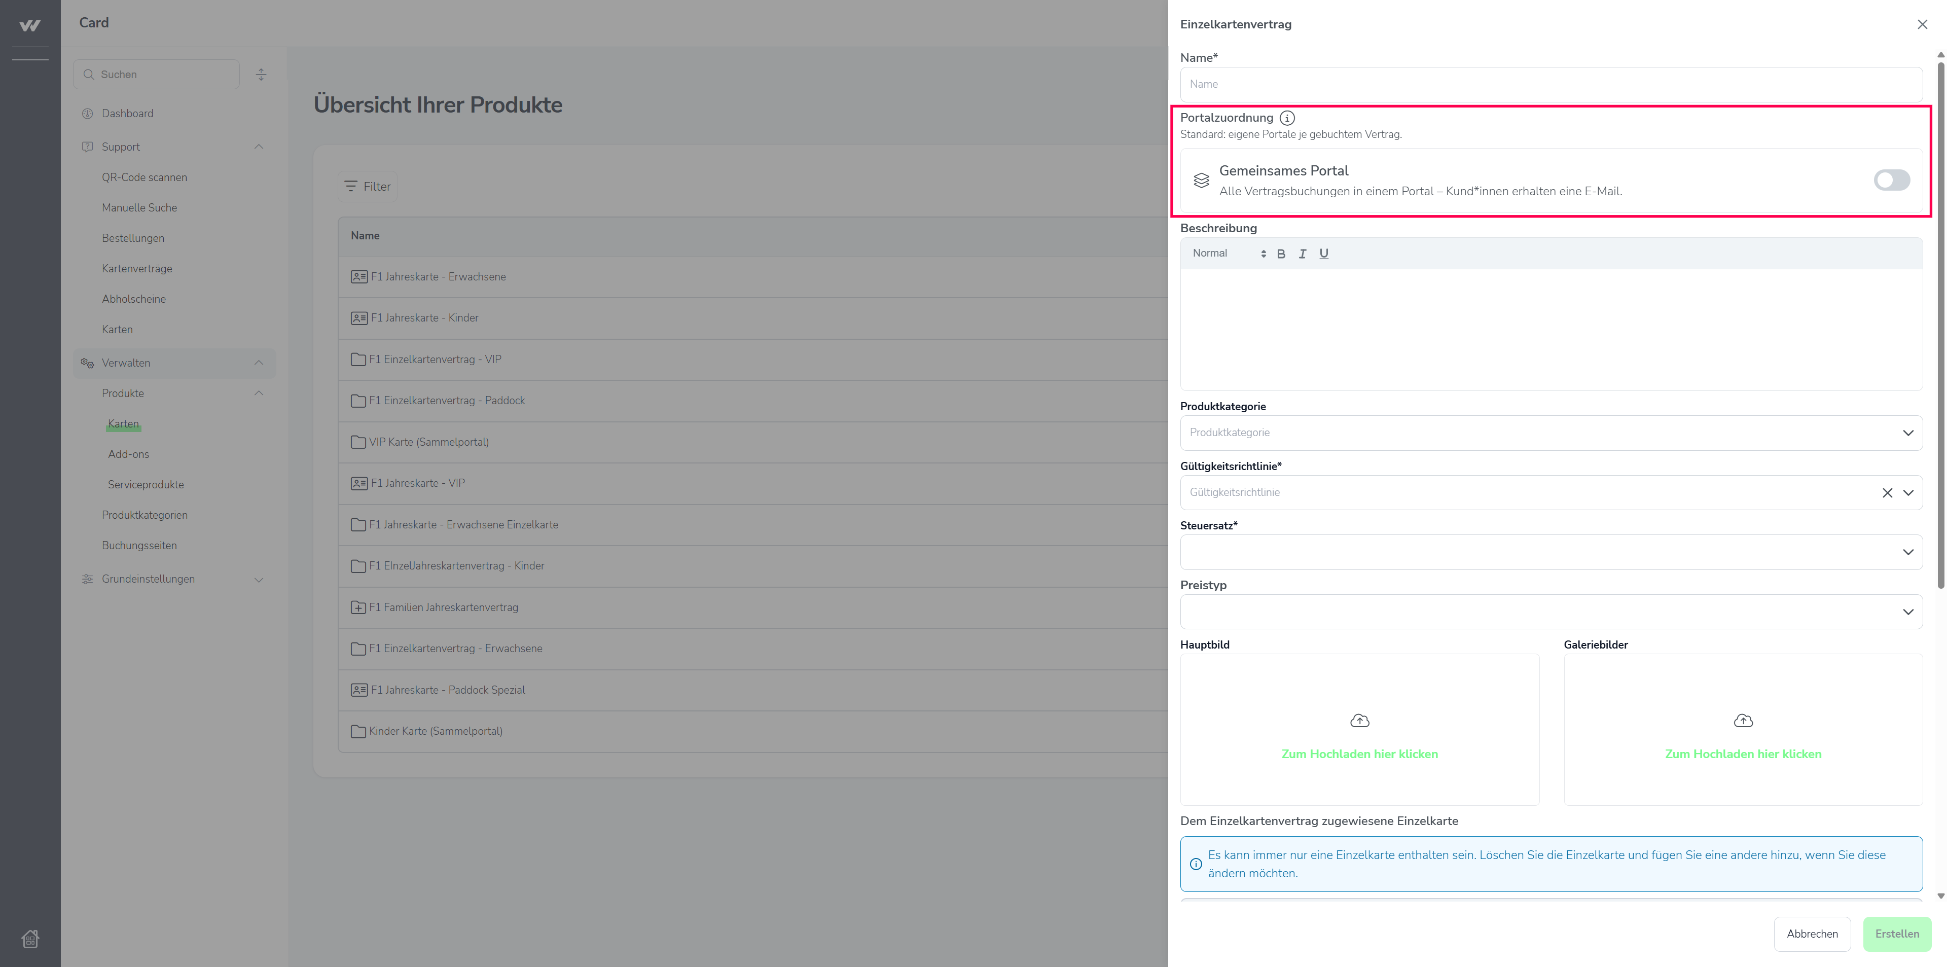This screenshot has width=1947, height=967.
Task: Click the Abbrechen button
Action: 1812,934
